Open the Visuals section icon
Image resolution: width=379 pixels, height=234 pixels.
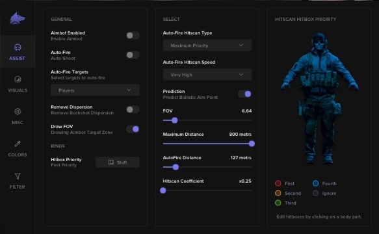[18, 79]
